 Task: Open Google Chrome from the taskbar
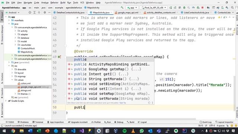13,131
